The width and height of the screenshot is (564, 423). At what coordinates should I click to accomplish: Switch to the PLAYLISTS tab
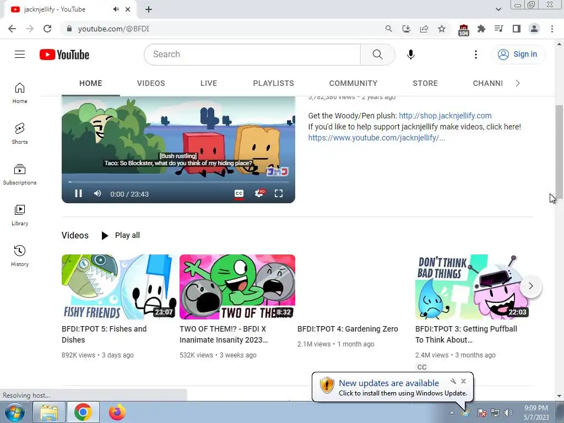tap(273, 84)
